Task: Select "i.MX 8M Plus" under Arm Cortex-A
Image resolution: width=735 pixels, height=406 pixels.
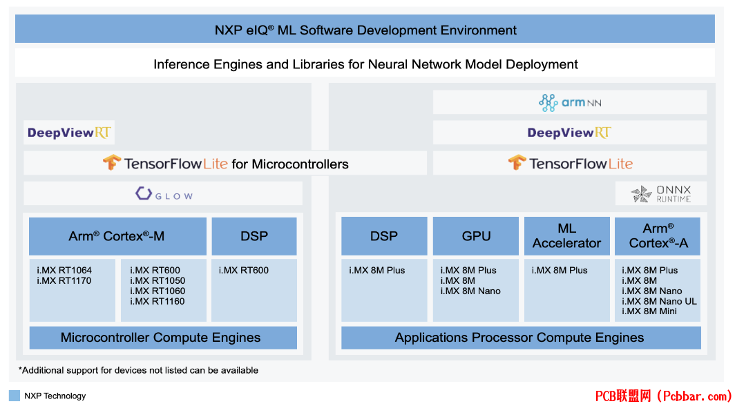Action: point(649,270)
